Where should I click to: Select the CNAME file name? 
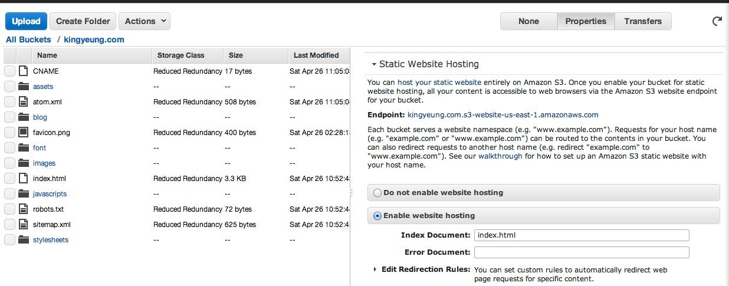click(46, 71)
